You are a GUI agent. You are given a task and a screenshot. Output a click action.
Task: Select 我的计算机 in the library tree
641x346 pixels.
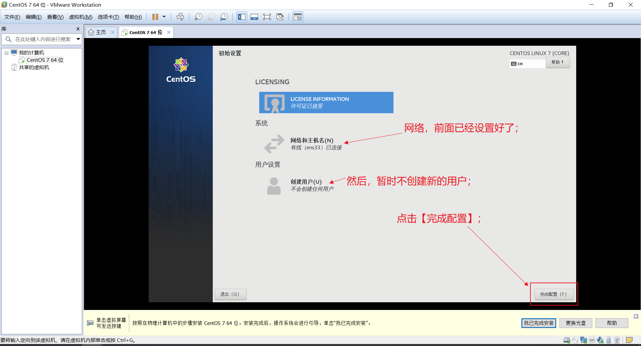pyautogui.click(x=31, y=53)
